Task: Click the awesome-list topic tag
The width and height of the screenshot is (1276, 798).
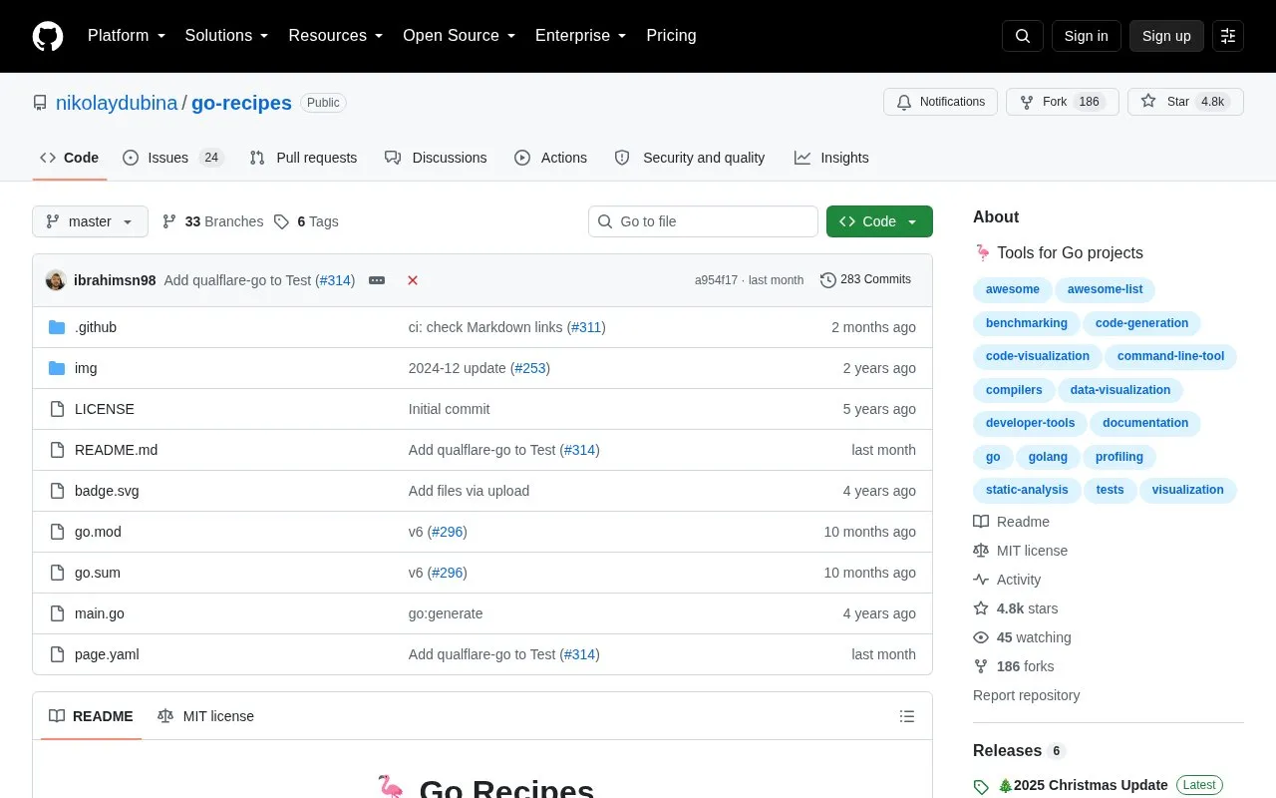Action: (1106, 289)
